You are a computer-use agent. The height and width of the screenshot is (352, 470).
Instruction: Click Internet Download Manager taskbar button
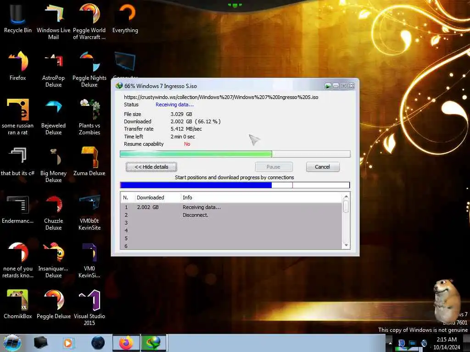153,343
